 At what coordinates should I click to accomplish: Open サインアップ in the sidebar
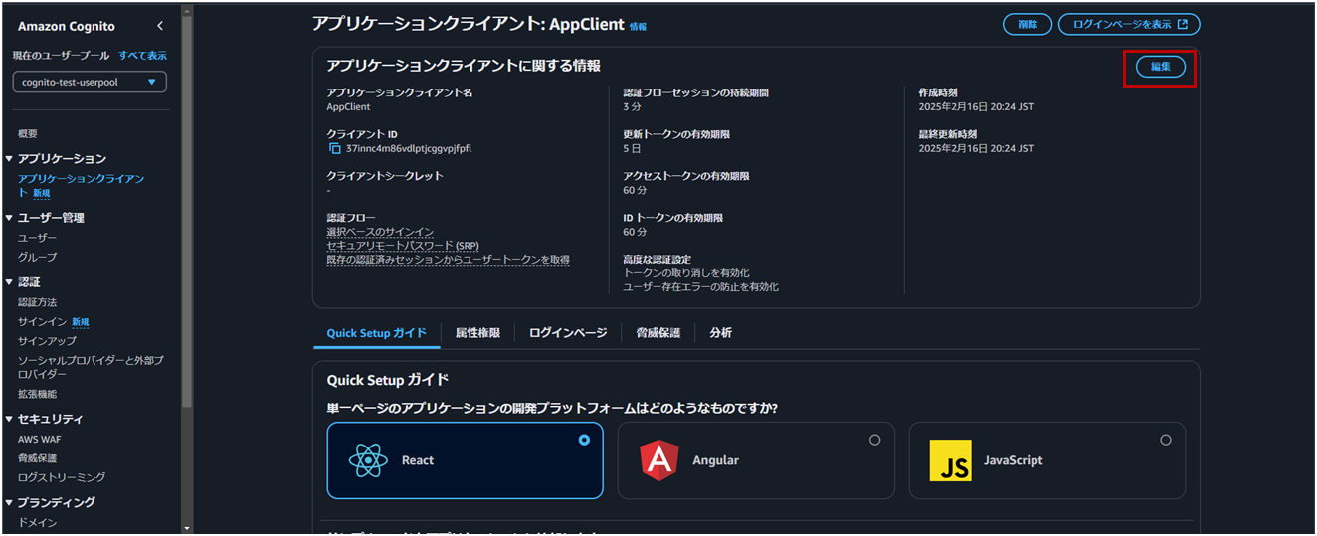click(47, 341)
